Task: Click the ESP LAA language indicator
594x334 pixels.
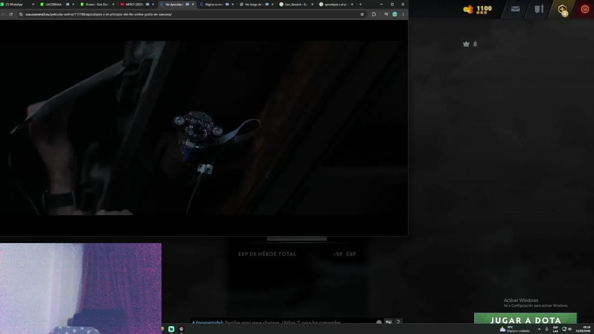Action: click(555, 329)
